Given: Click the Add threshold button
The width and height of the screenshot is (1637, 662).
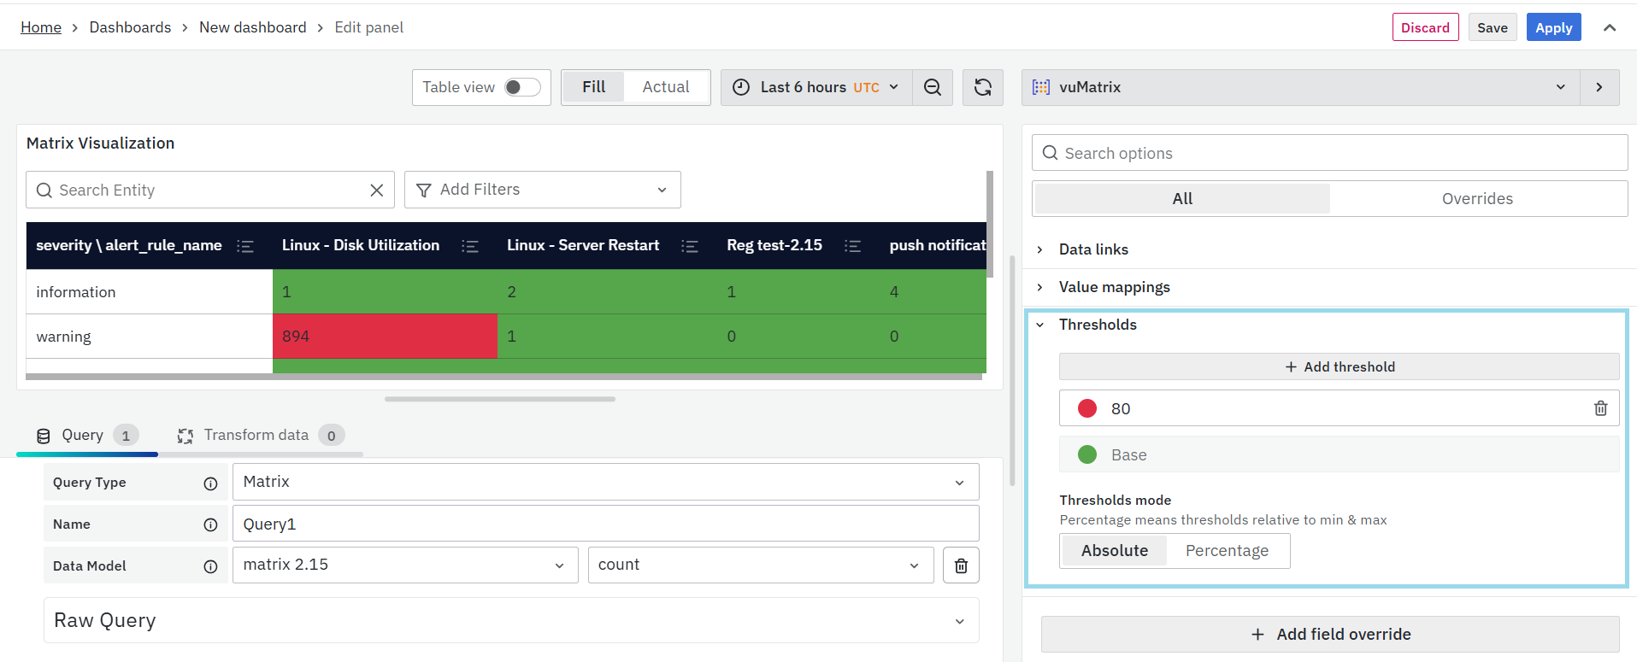Looking at the screenshot, I should pyautogui.click(x=1339, y=366).
